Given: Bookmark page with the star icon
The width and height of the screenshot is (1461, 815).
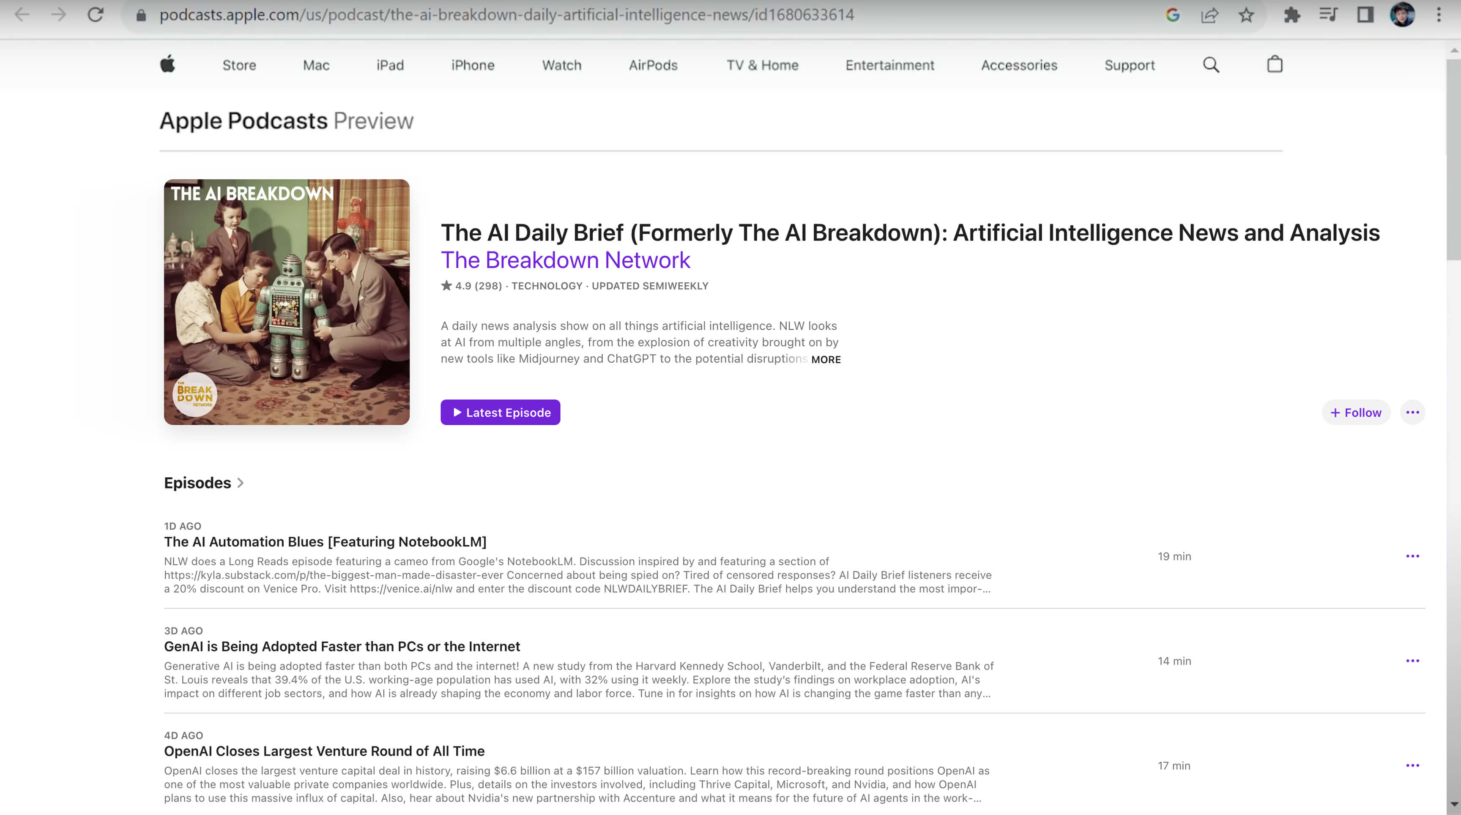Looking at the screenshot, I should [1245, 15].
